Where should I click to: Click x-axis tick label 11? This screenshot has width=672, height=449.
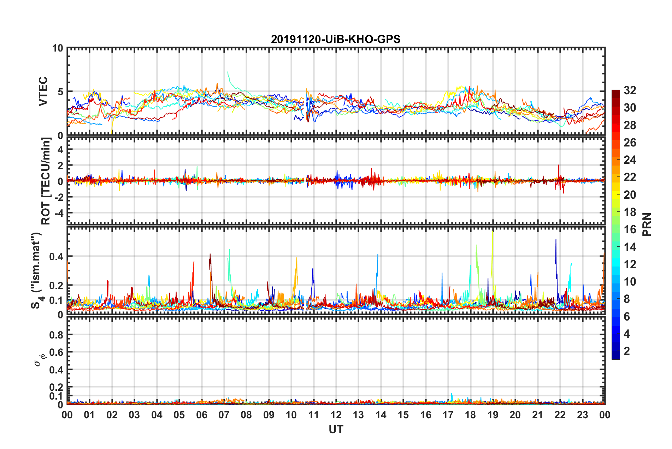(314, 415)
